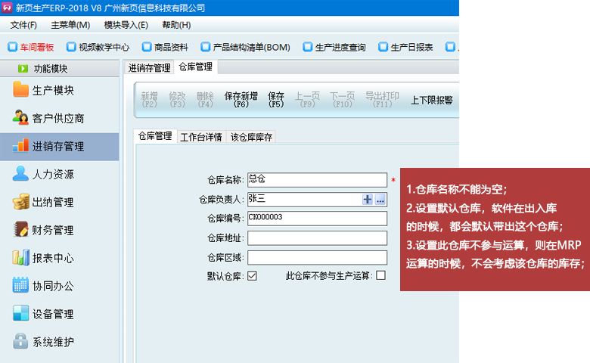This screenshot has height=363, width=590.
Task: Open the 出纳管理 module
Action: pos(53,203)
